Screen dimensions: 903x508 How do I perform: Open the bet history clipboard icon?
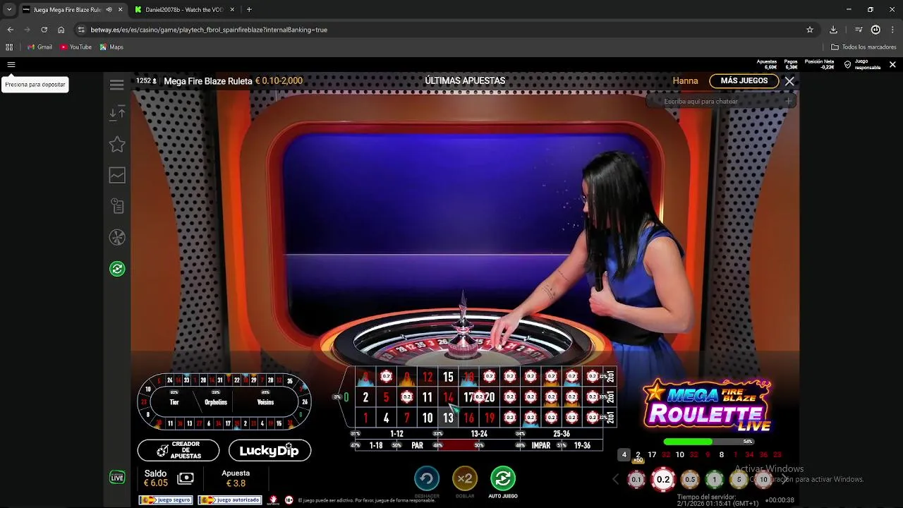pyautogui.click(x=117, y=206)
